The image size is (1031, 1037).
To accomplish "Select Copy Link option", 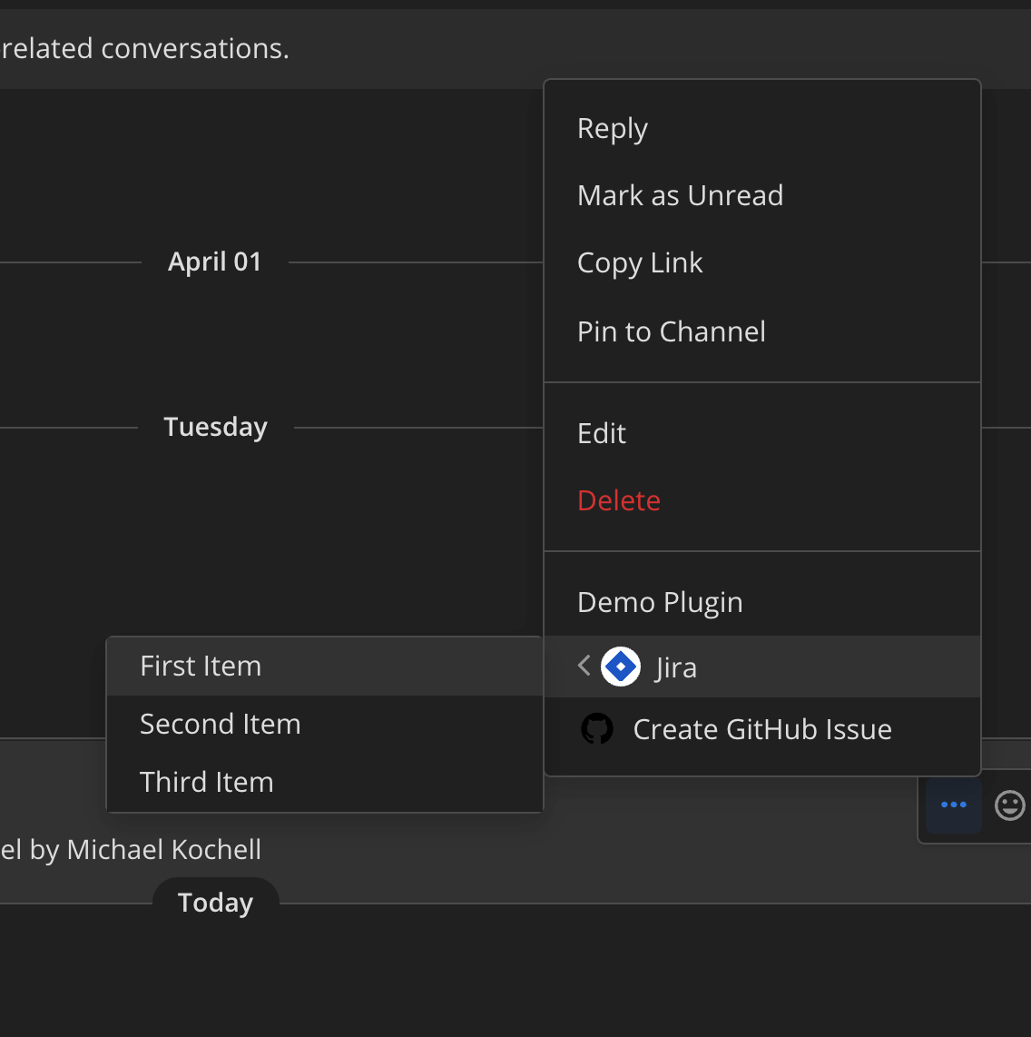I will click(x=640, y=262).
